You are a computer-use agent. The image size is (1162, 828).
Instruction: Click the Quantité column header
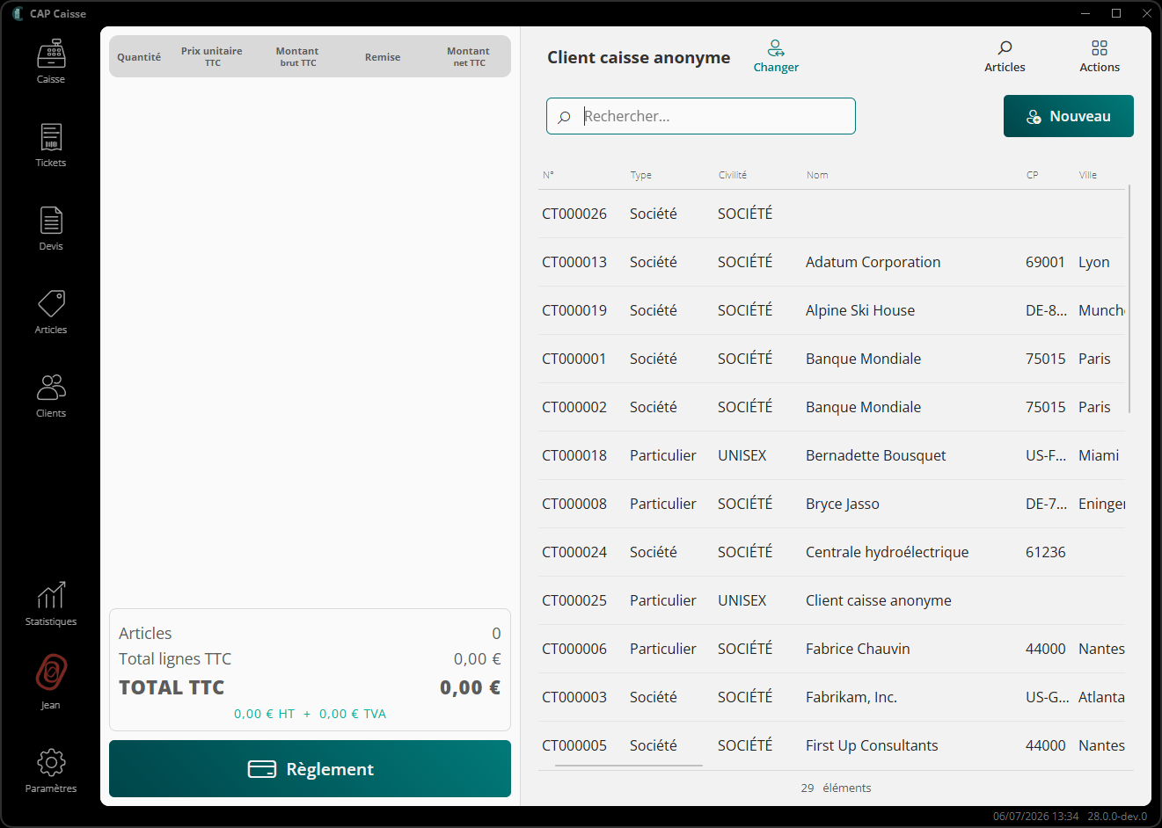click(139, 57)
